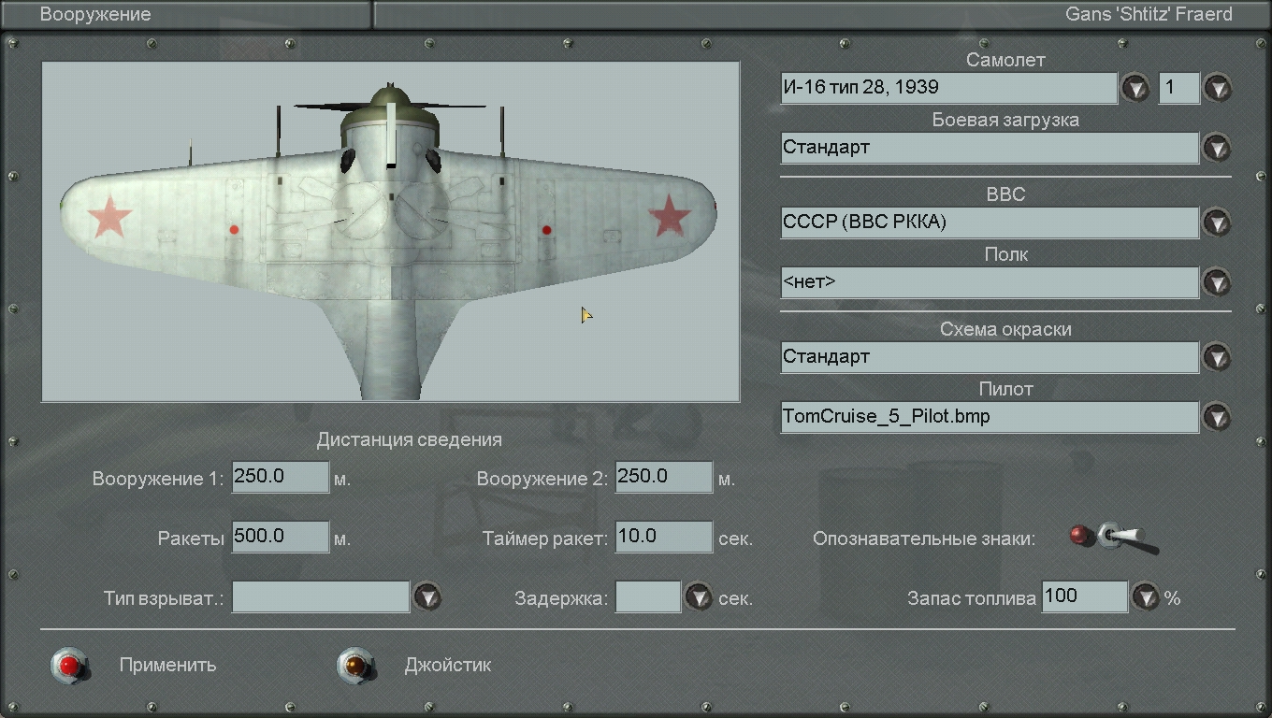The width and height of the screenshot is (1272, 718).
Task: Click the Таймер ракет label
Action: pyautogui.click(x=545, y=538)
